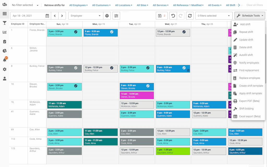The width and height of the screenshot is (267, 167).
Task: Select the green 1 pm shift for Saunders
Action: coord(173,151)
